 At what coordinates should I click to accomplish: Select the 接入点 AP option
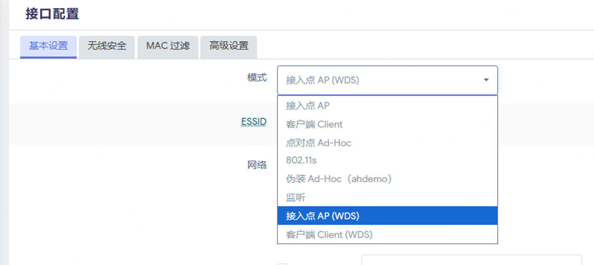pyautogui.click(x=387, y=106)
